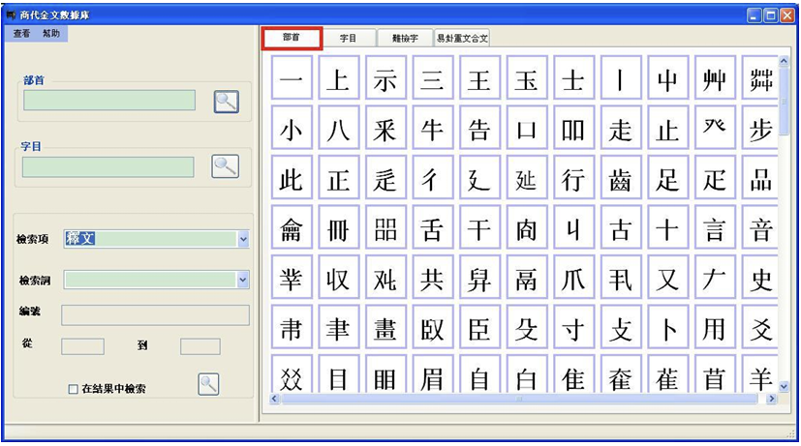Expand the 檢索詞 dropdown arrow

click(x=243, y=280)
